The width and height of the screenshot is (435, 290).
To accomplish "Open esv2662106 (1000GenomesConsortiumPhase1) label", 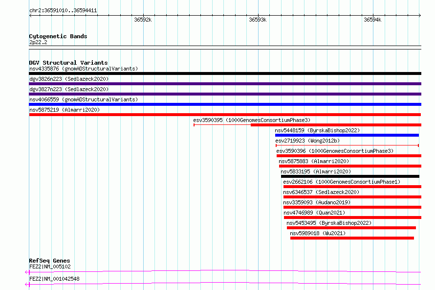I will (342, 182).
